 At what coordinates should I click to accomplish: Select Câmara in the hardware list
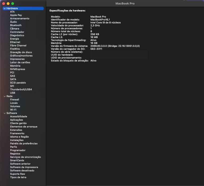point(15,29)
